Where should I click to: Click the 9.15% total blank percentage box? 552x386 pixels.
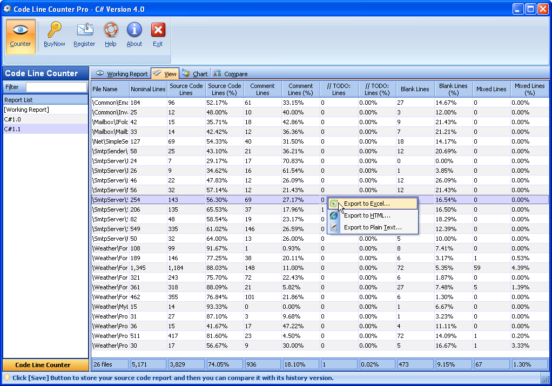point(454,364)
